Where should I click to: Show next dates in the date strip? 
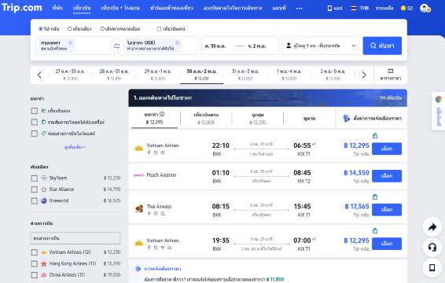point(364,75)
